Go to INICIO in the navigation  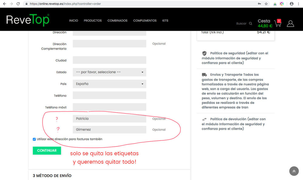tap(74, 21)
